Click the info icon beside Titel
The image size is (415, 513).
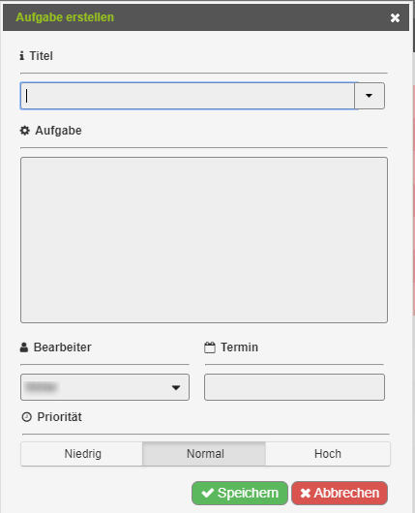22,56
